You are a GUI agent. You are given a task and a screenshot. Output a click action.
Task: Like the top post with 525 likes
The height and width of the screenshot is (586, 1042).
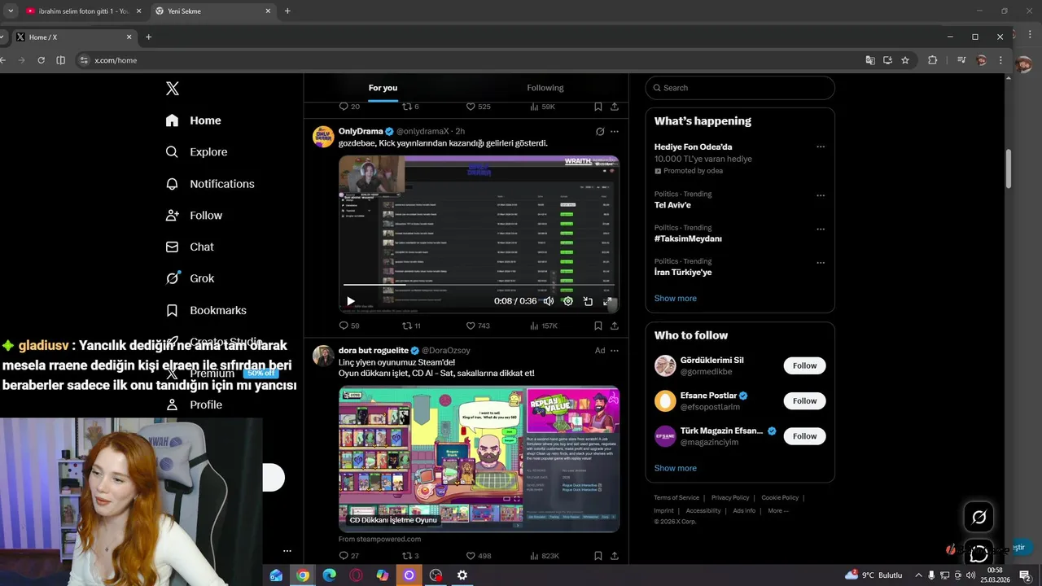point(478,107)
